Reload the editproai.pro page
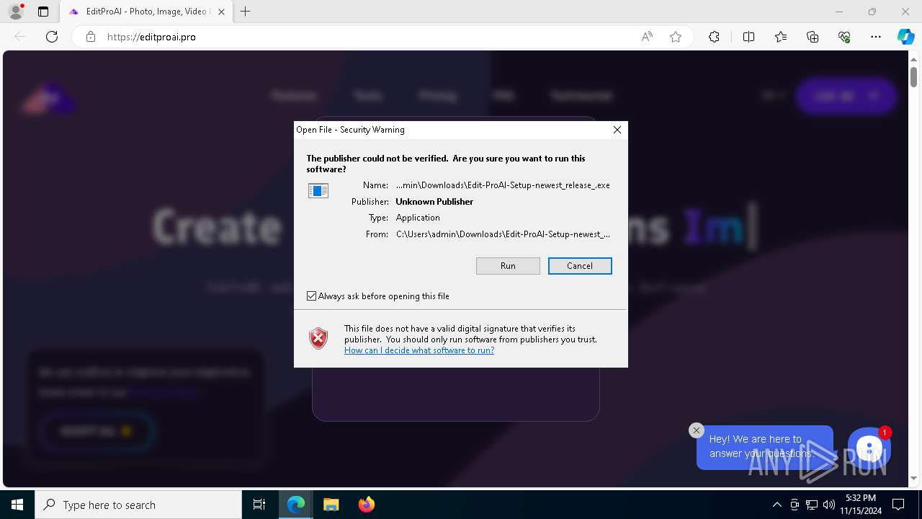This screenshot has height=519, width=922. pyautogui.click(x=52, y=37)
